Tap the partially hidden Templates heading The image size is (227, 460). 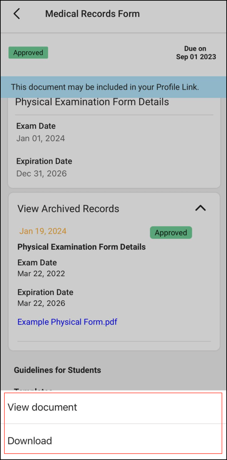coord(33,389)
